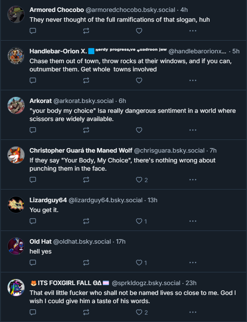Open more options on Lizardguy64's post

pyautogui.click(x=192, y=221)
